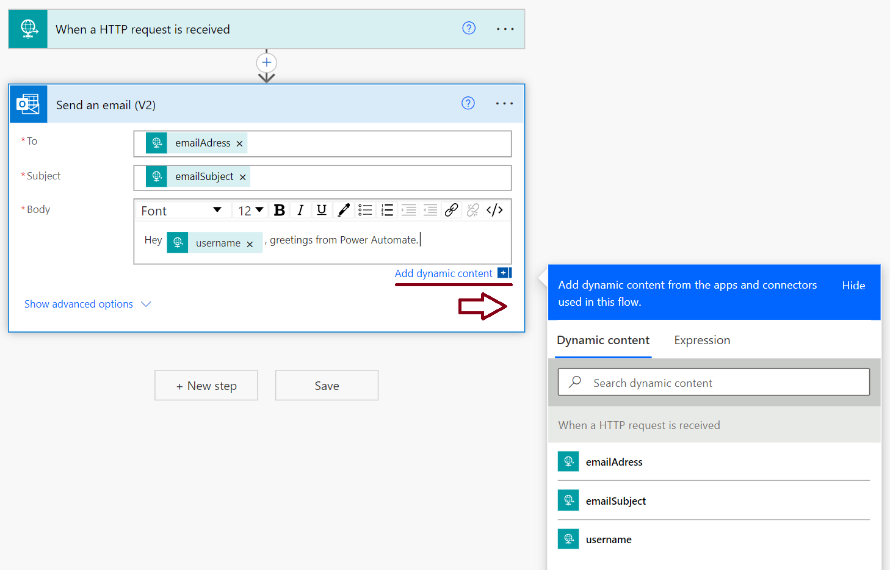Select emailAdress from dynamic content list
The height and width of the screenshot is (570, 890).
click(714, 462)
